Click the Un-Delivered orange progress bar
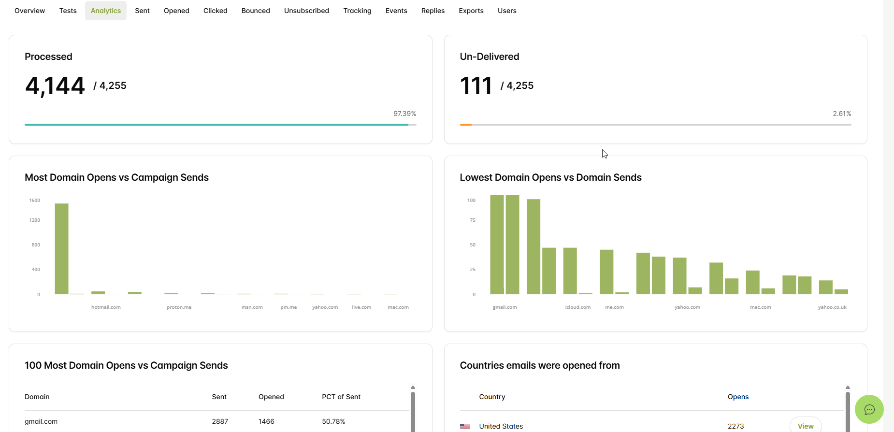The width and height of the screenshot is (894, 432). click(466, 125)
